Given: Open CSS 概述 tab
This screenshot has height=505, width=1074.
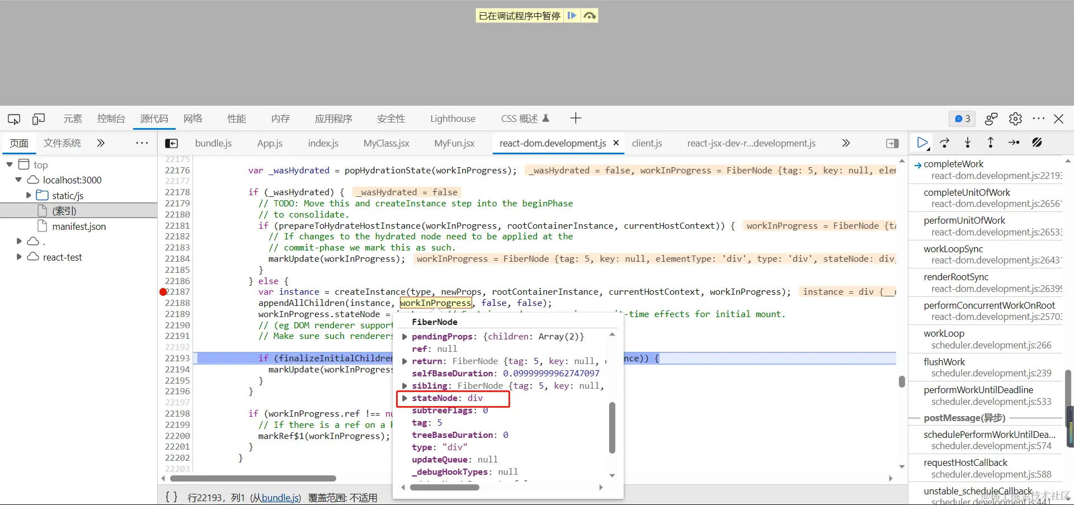Looking at the screenshot, I should pos(525,119).
